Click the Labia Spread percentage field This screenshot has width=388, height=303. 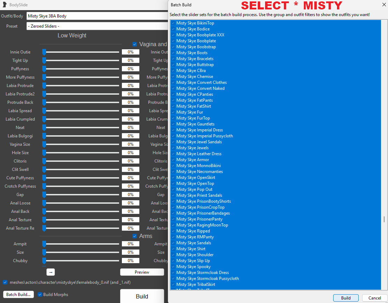pos(130,110)
